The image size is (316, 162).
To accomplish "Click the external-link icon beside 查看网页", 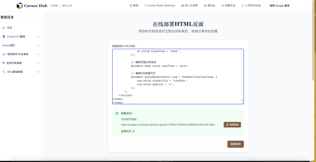I will (133, 131).
